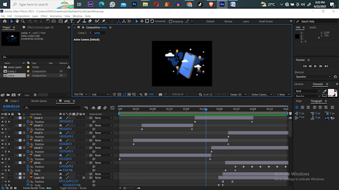Toggle the Snapping checkbox

pyautogui.click(x=170, y=21)
